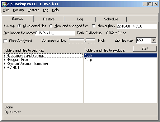Enable the Newer than checkbox
The width and height of the screenshot is (160, 122).
[94, 26]
